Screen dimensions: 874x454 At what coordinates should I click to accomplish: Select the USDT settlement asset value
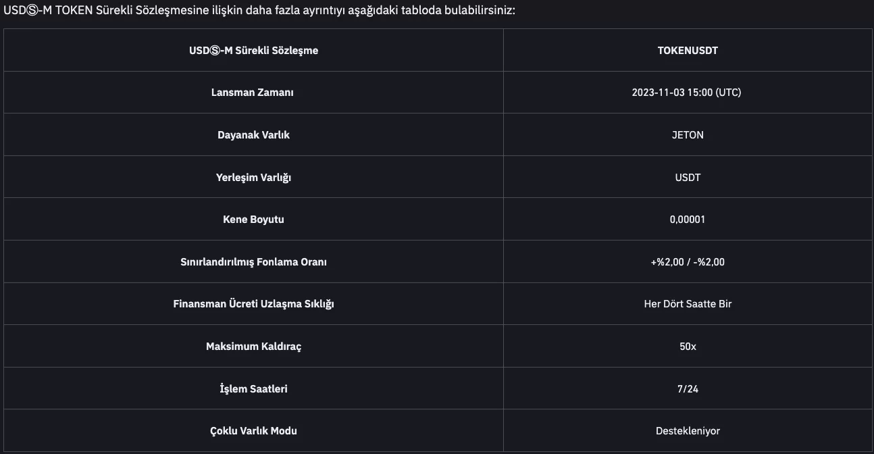pyautogui.click(x=688, y=178)
